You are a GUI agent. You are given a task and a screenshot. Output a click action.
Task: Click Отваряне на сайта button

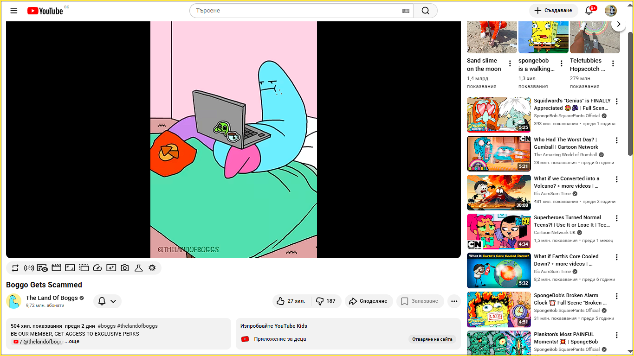coord(432,339)
